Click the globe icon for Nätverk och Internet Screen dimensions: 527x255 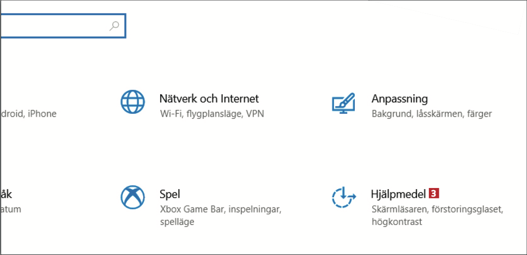133,102
